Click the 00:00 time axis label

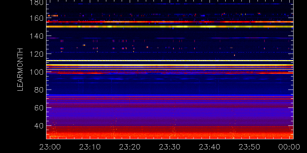click(x=289, y=147)
